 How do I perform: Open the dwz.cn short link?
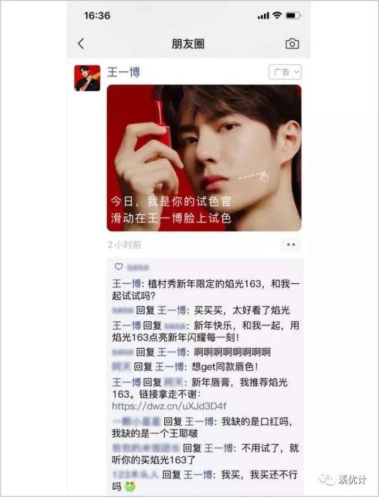pos(169,406)
